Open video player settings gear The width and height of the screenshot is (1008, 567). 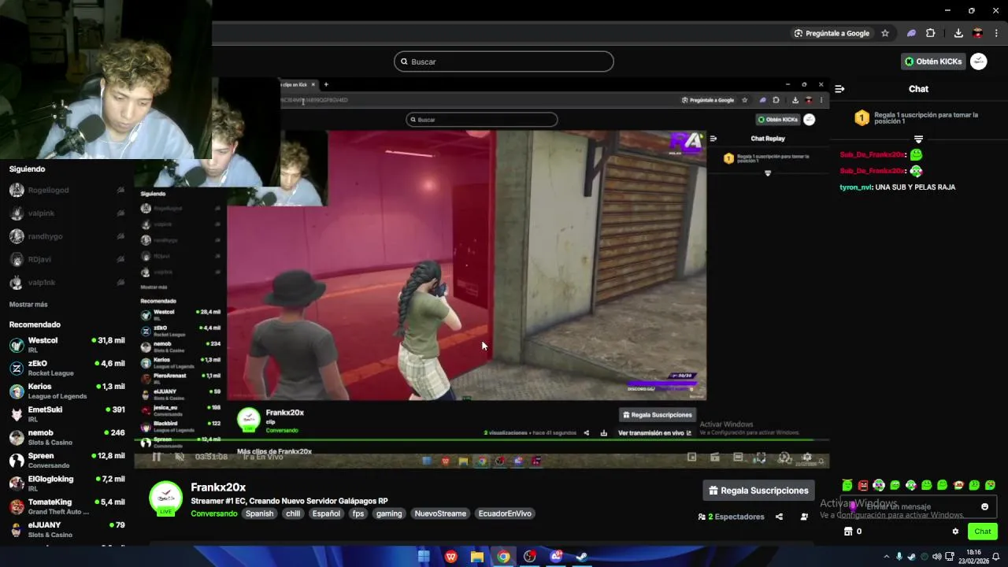[807, 457]
